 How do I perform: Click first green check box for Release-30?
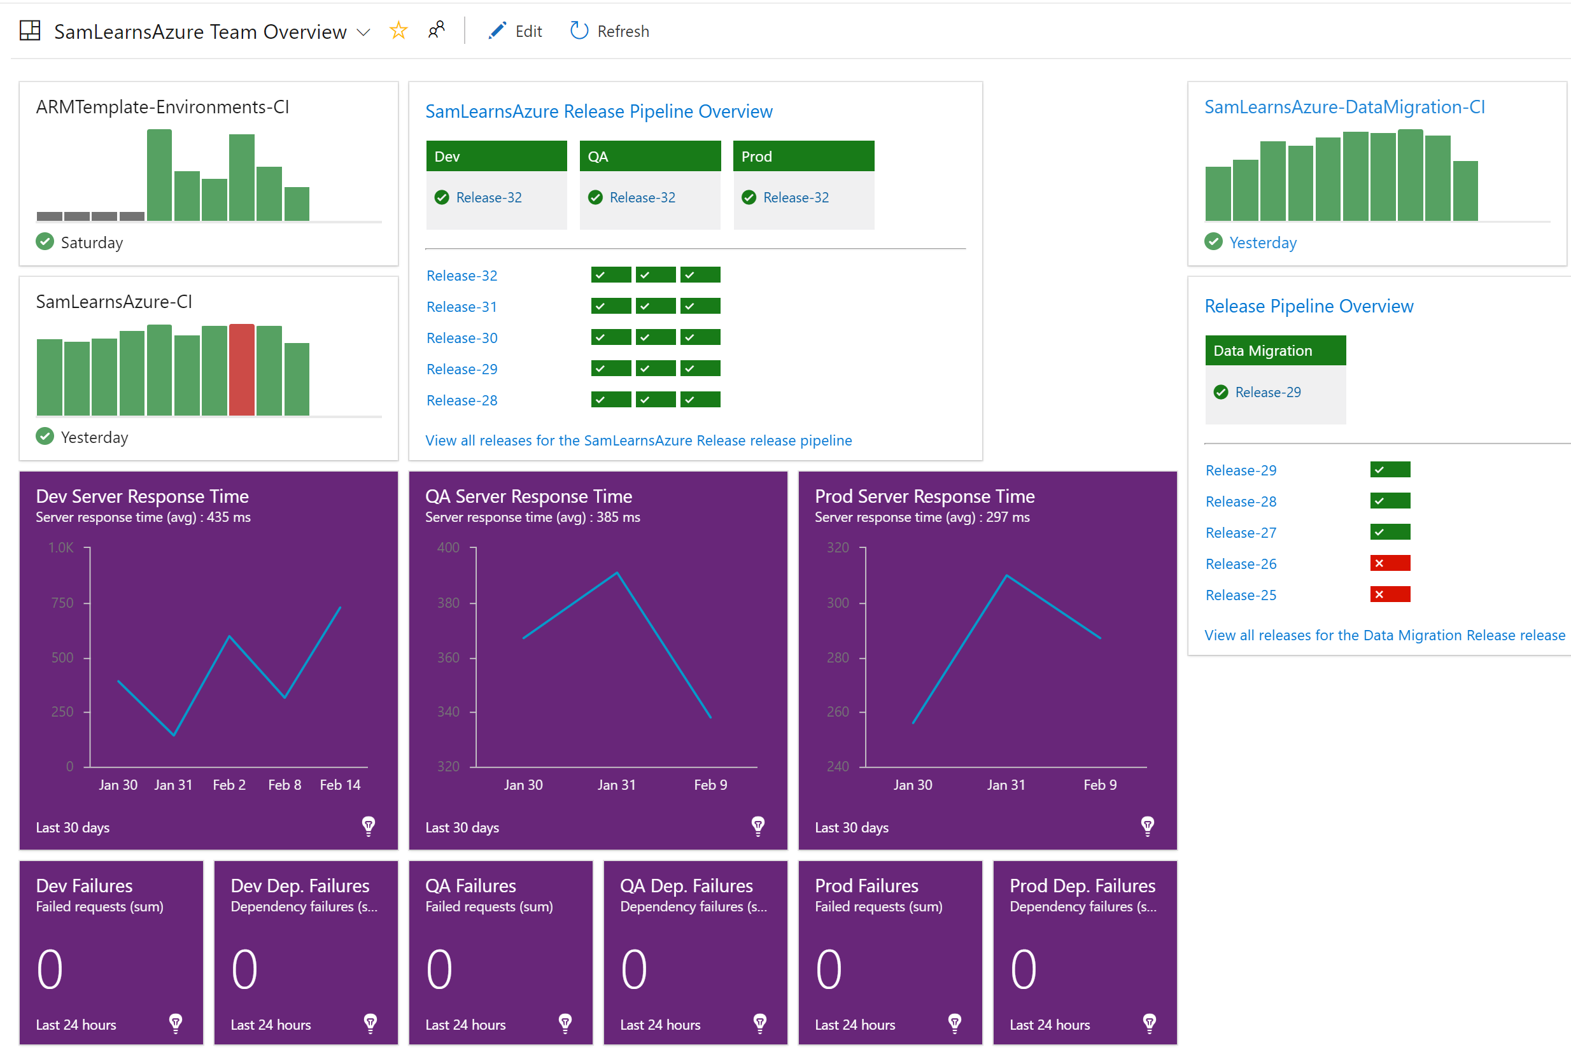coord(610,337)
